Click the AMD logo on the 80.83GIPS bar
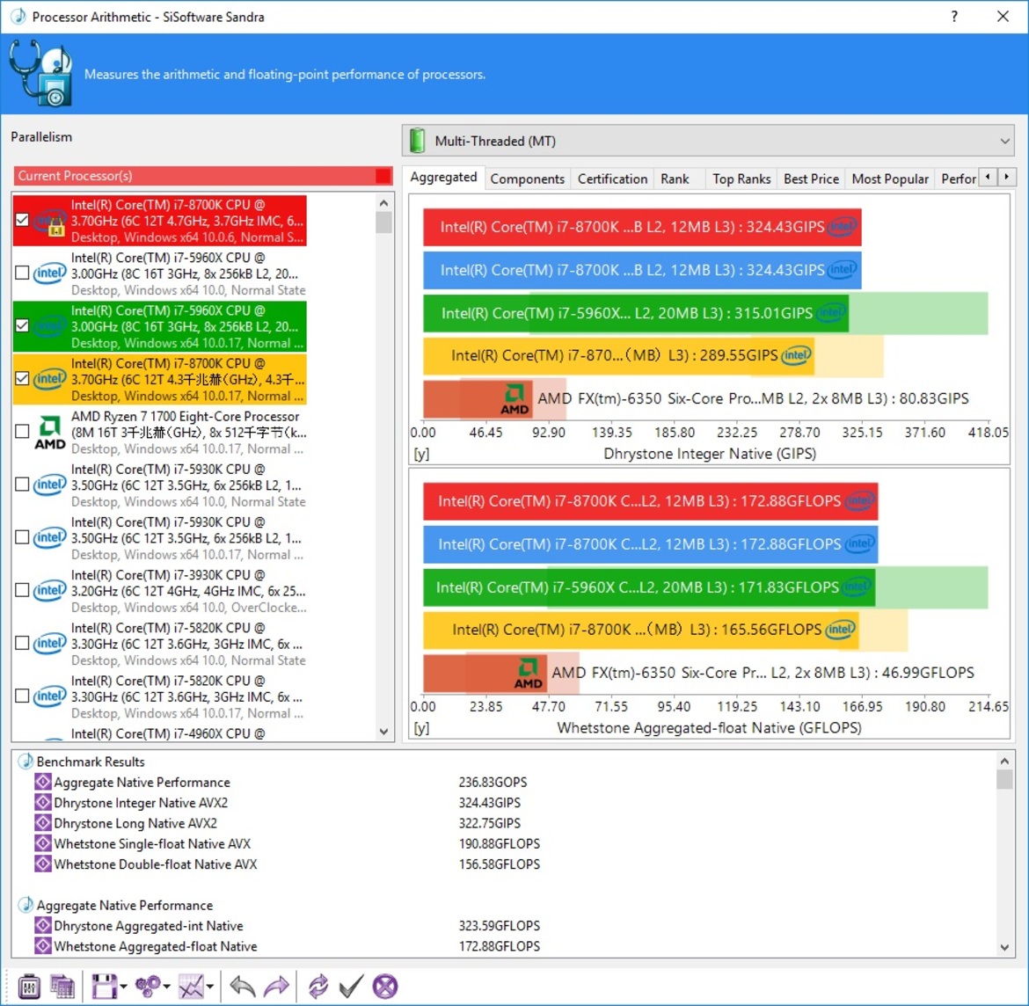Screen dimensions: 1029x1006 514,399
